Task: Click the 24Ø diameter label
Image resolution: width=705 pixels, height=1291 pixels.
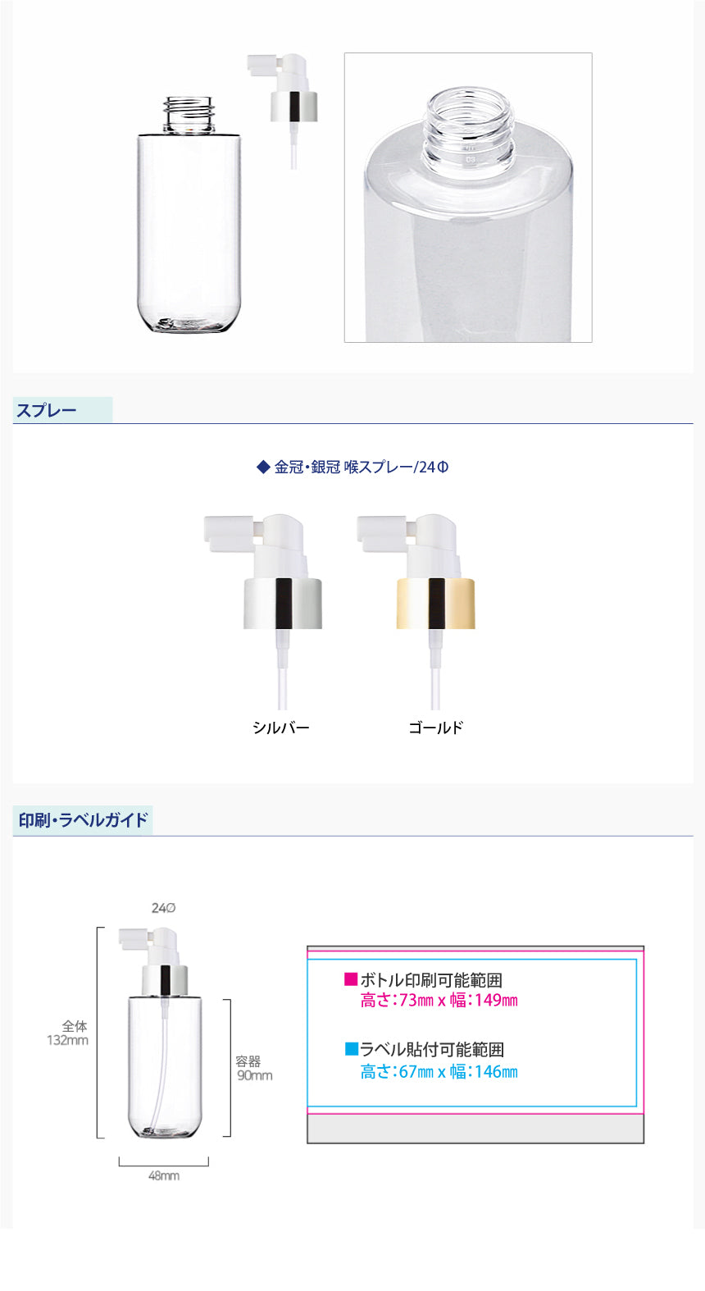Action: pyautogui.click(x=164, y=908)
